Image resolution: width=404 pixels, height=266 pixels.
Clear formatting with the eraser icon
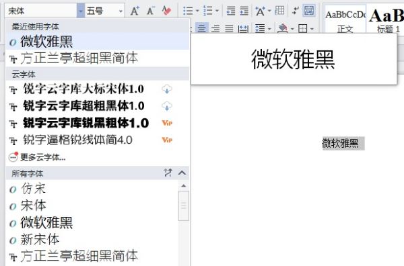(166, 11)
